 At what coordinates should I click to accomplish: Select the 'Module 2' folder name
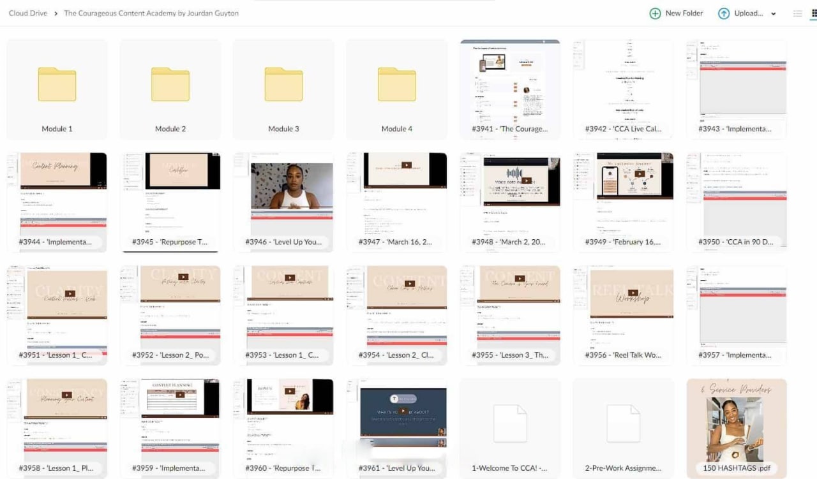tap(170, 129)
